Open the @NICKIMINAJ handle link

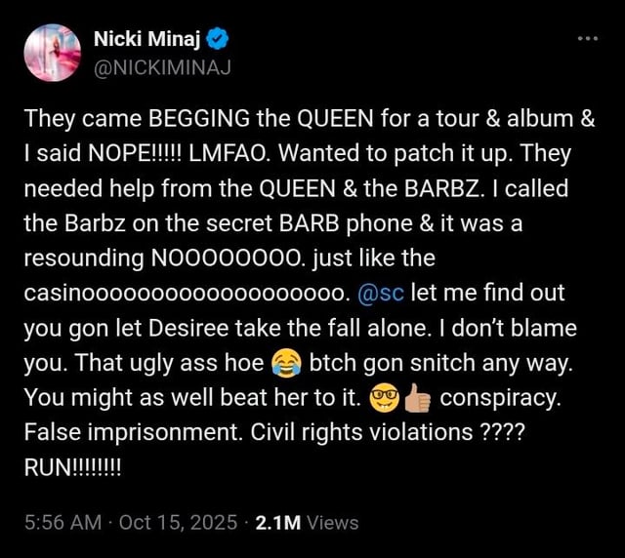[162, 66]
